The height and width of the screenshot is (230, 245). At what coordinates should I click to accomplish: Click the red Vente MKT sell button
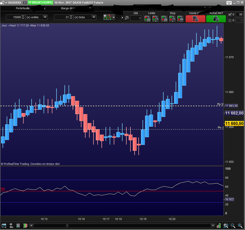[195, 19]
